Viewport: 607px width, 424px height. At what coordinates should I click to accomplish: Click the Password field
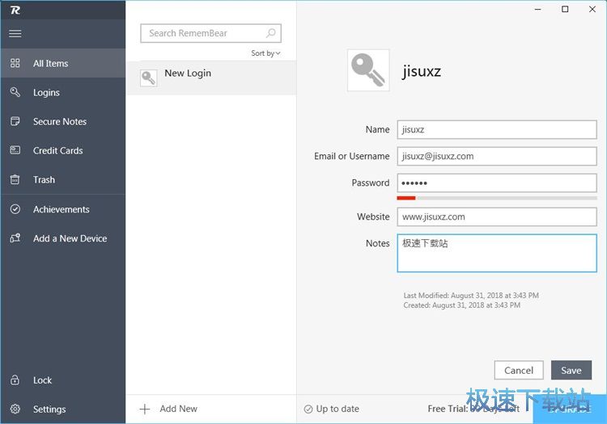(x=497, y=183)
